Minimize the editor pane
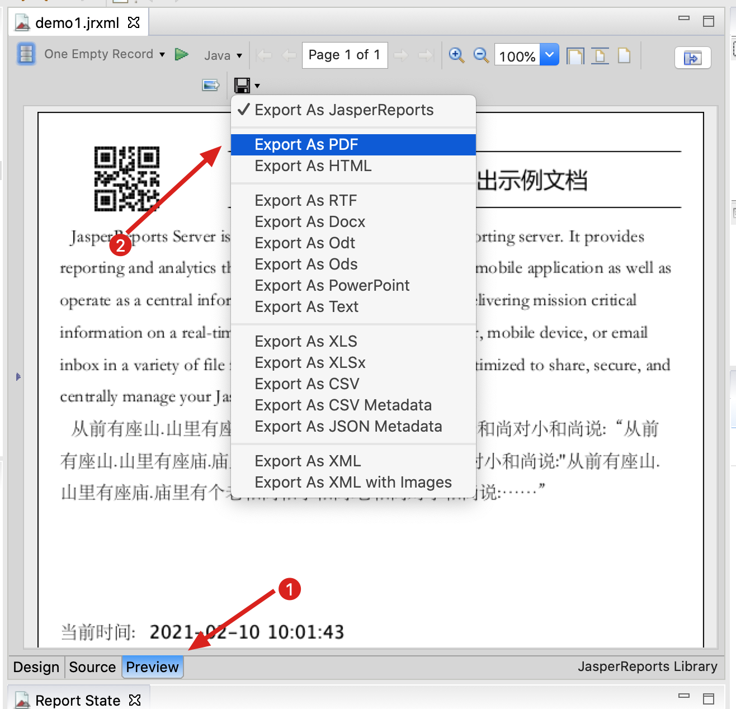Screen dimensions: 736x709 [684, 18]
